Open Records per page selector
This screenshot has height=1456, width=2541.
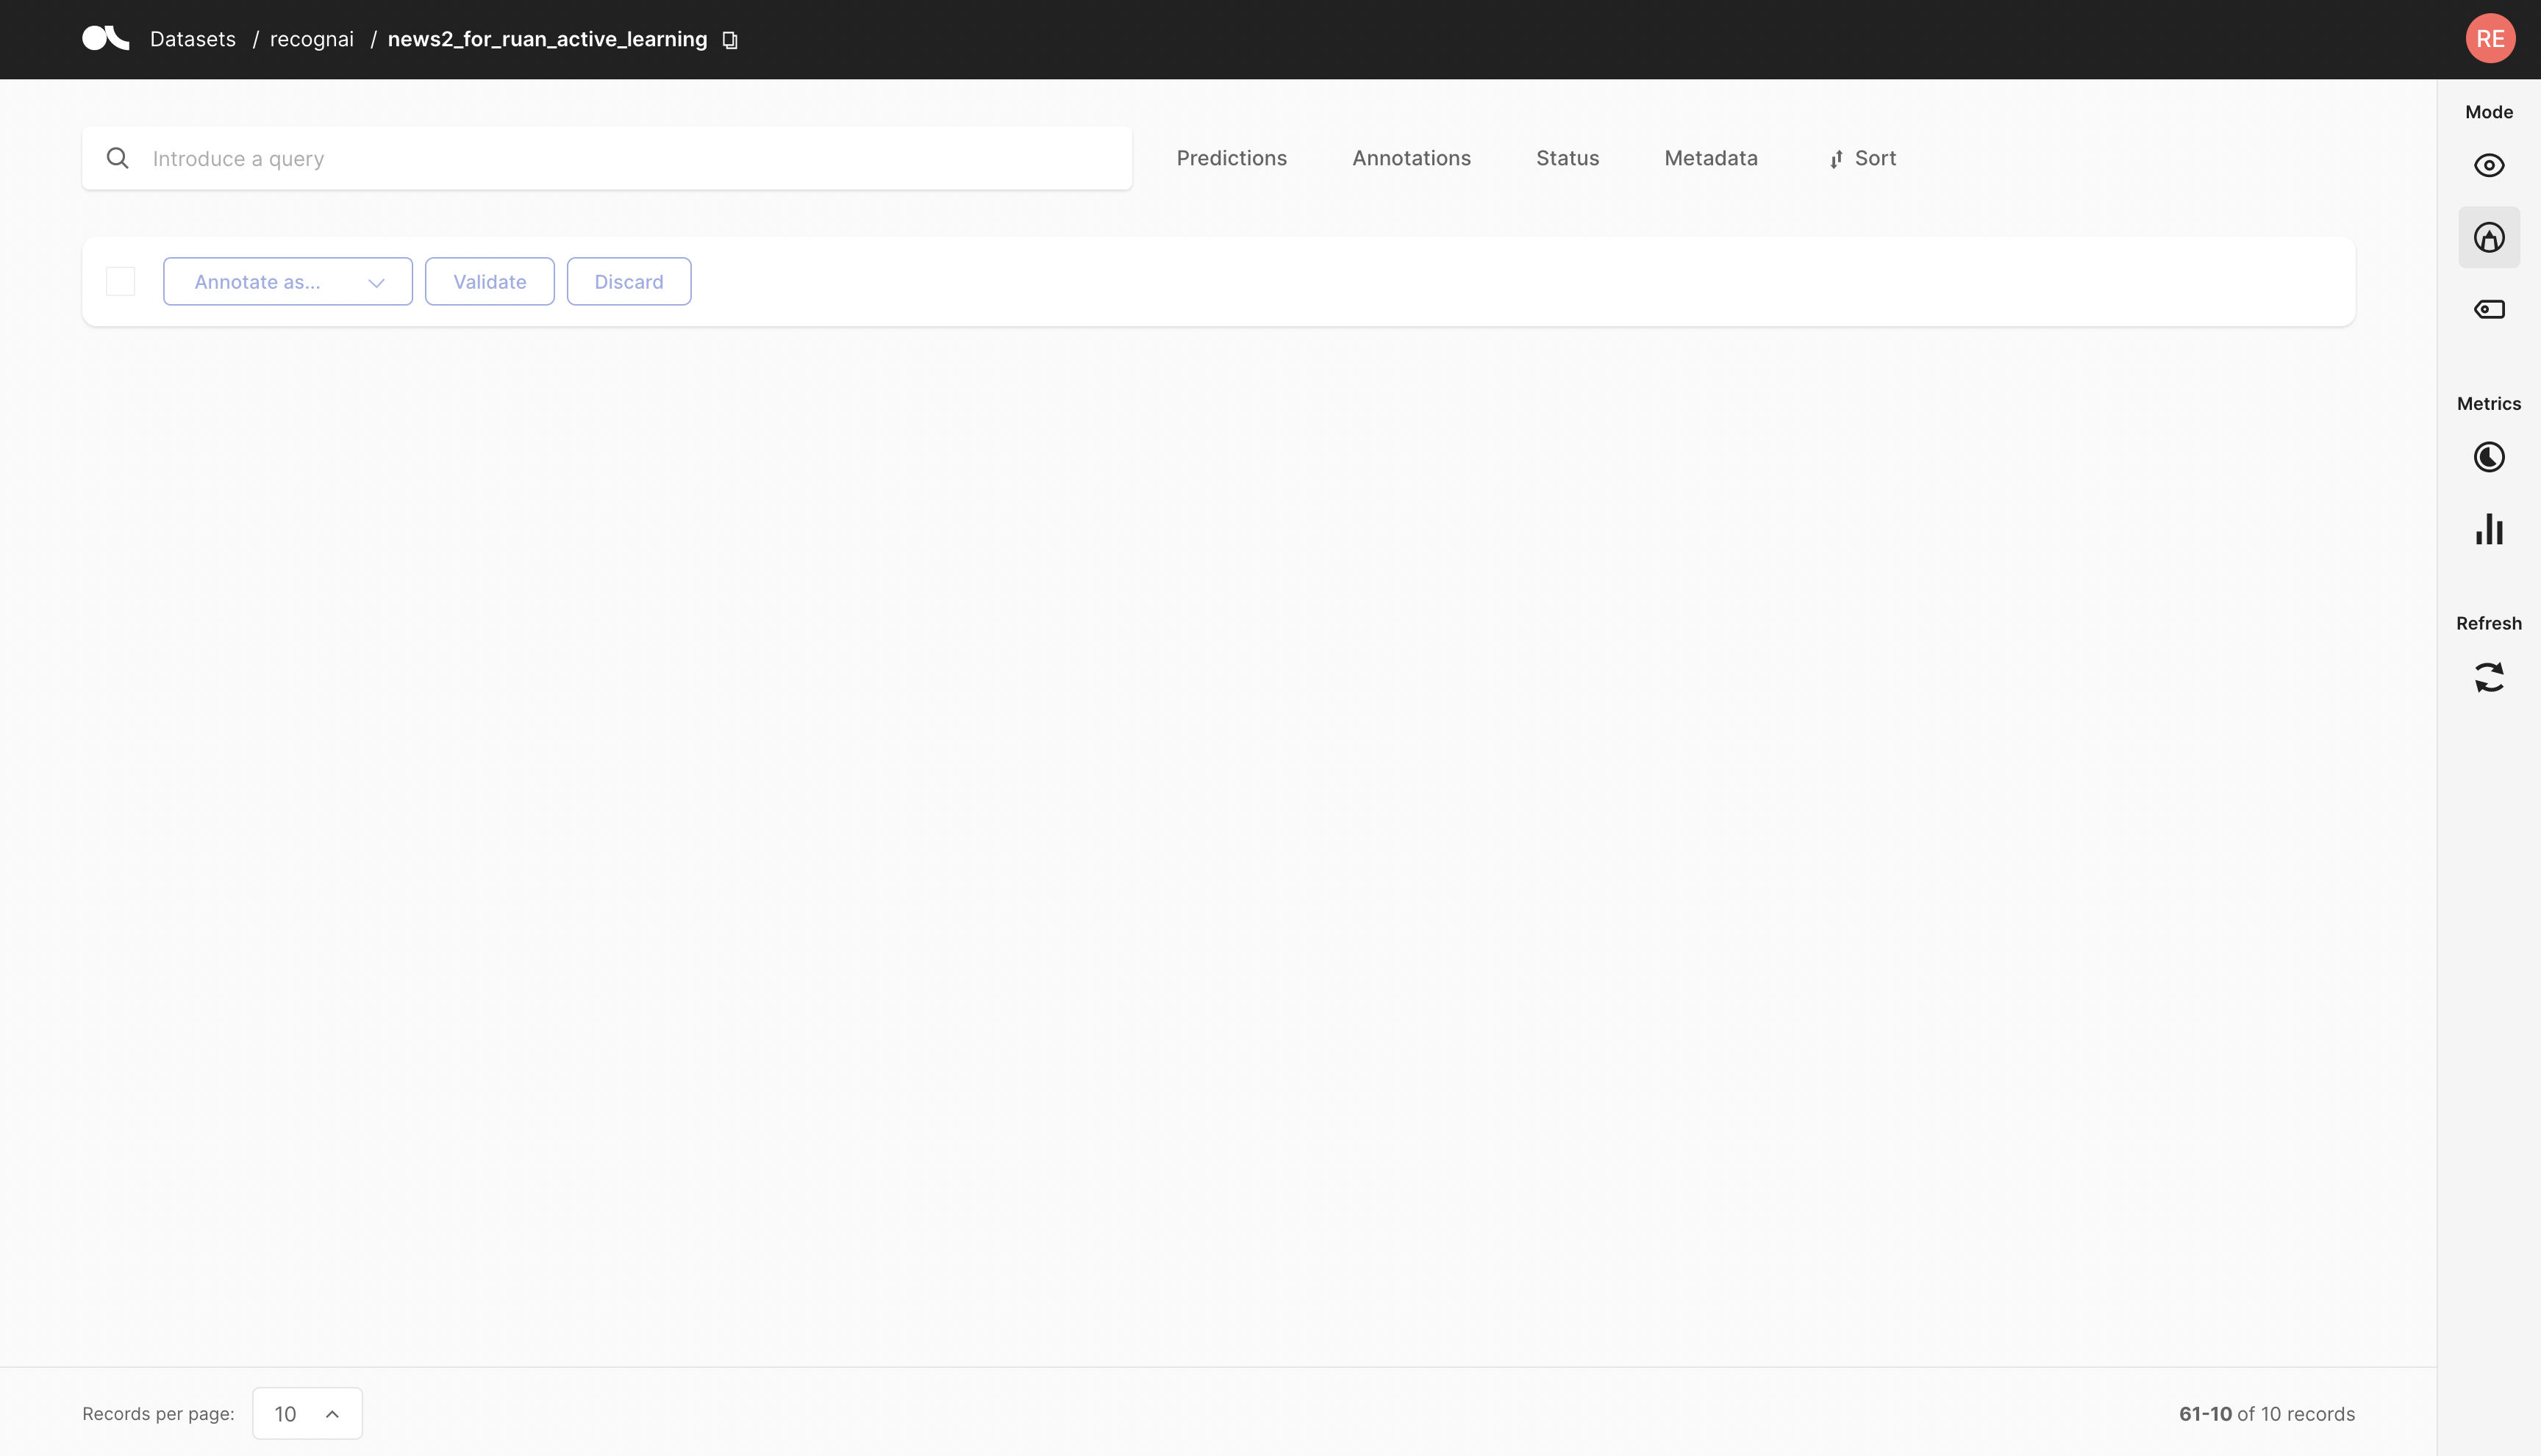click(307, 1413)
